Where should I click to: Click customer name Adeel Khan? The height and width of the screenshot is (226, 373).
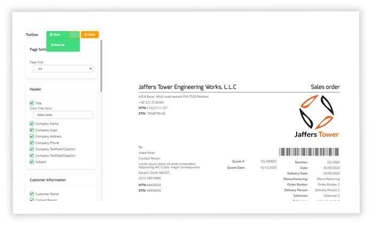147,153
